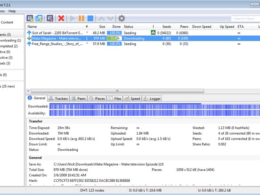Move torrent down the queue arrow
Viewport: 260px width, 195px height.
(x=110, y=18)
